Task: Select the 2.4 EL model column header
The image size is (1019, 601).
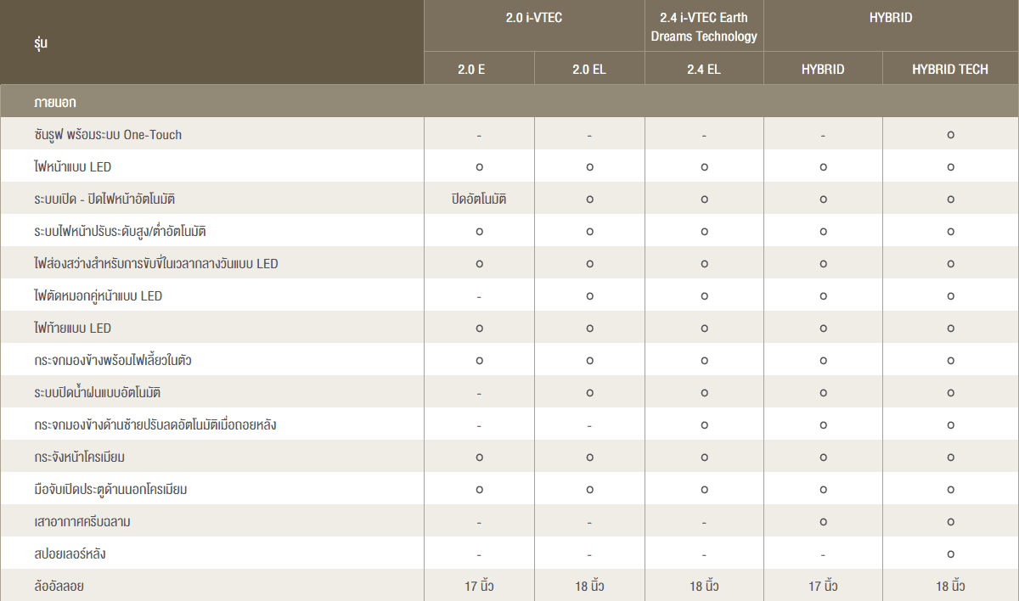Action: [704, 70]
